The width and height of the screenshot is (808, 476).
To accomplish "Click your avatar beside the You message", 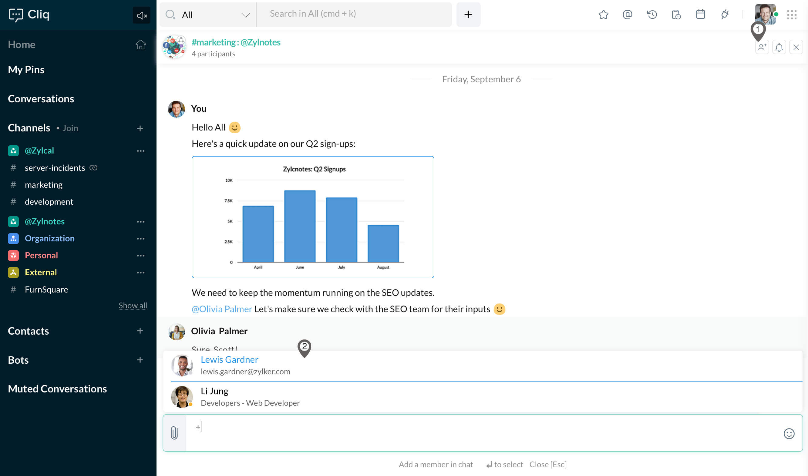I will coord(177,109).
